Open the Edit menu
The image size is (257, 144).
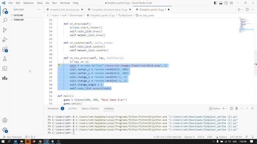coord(18,3)
